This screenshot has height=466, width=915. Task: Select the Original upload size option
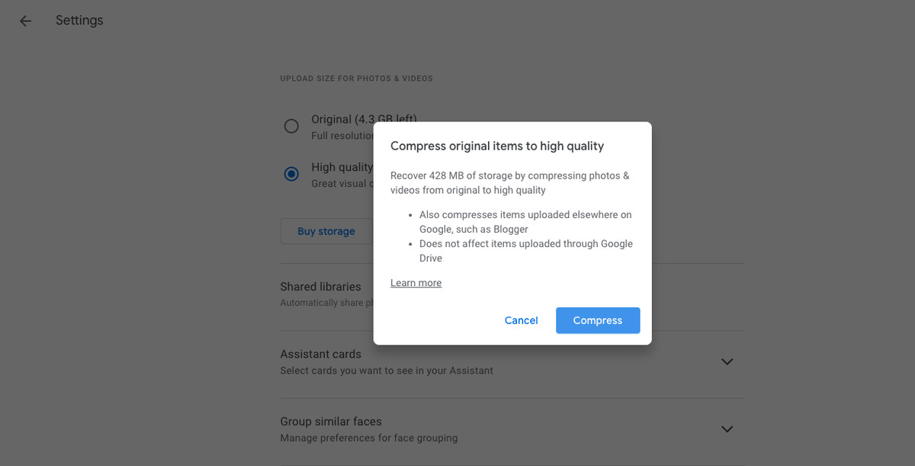(291, 126)
